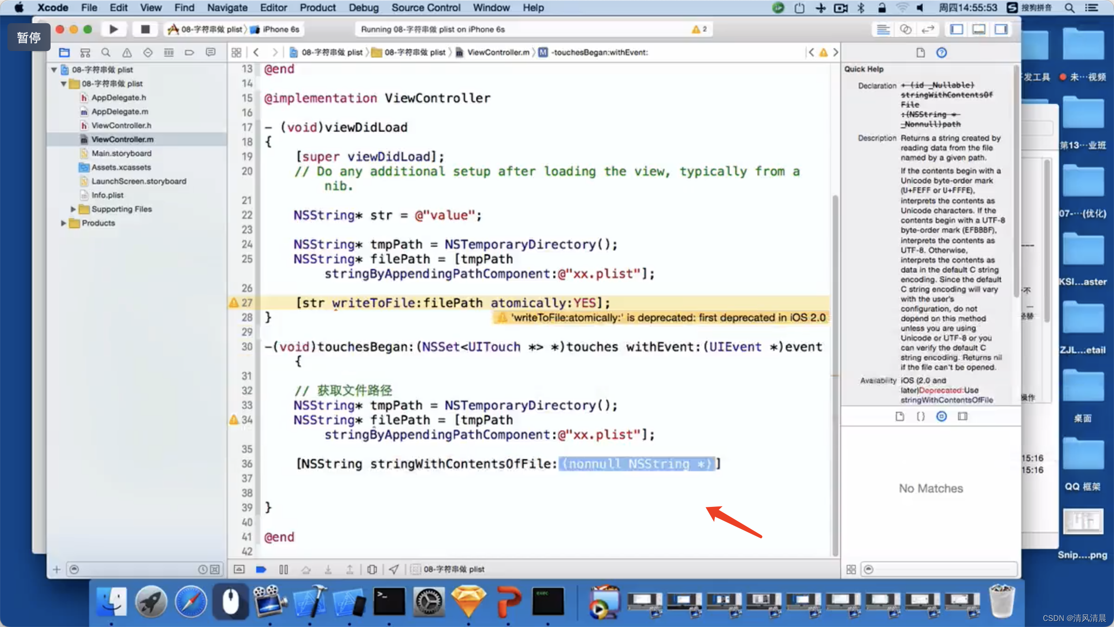Open the Test navigator diamond icon
This screenshot has width=1114, height=627.
click(148, 52)
